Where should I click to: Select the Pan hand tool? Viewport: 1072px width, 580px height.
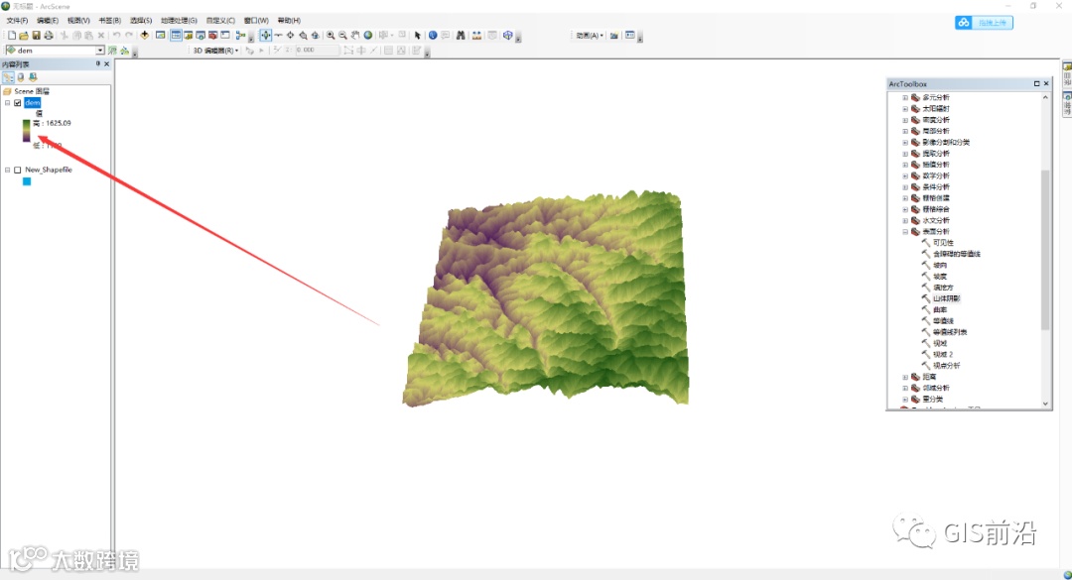coord(354,35)
